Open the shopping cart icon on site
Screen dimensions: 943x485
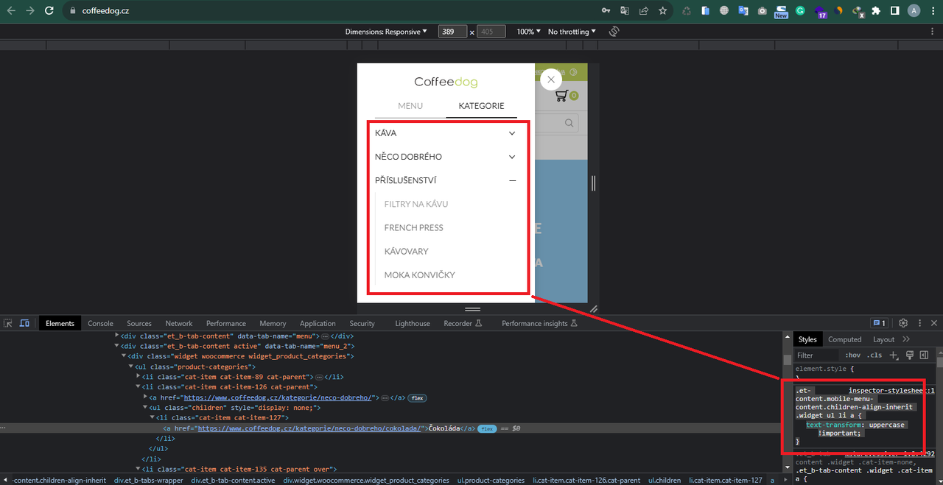pyautogui.click(x=561, y=96)
